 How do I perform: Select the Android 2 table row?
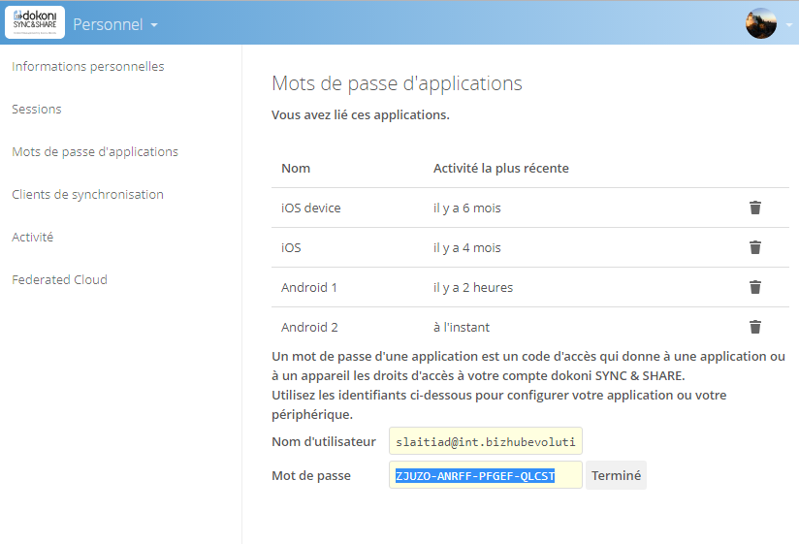tap(485, 327)
